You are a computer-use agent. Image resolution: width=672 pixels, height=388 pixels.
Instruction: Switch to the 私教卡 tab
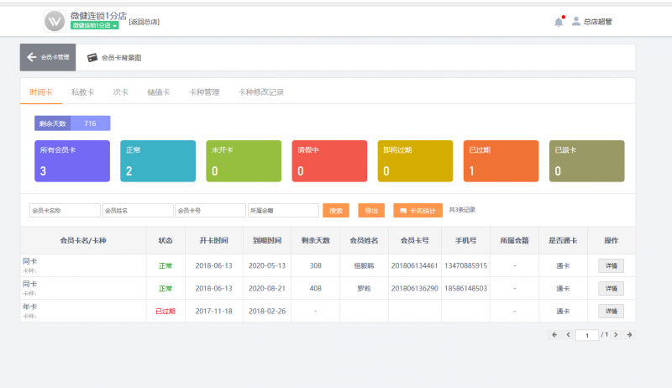click(x=82, y=92)
